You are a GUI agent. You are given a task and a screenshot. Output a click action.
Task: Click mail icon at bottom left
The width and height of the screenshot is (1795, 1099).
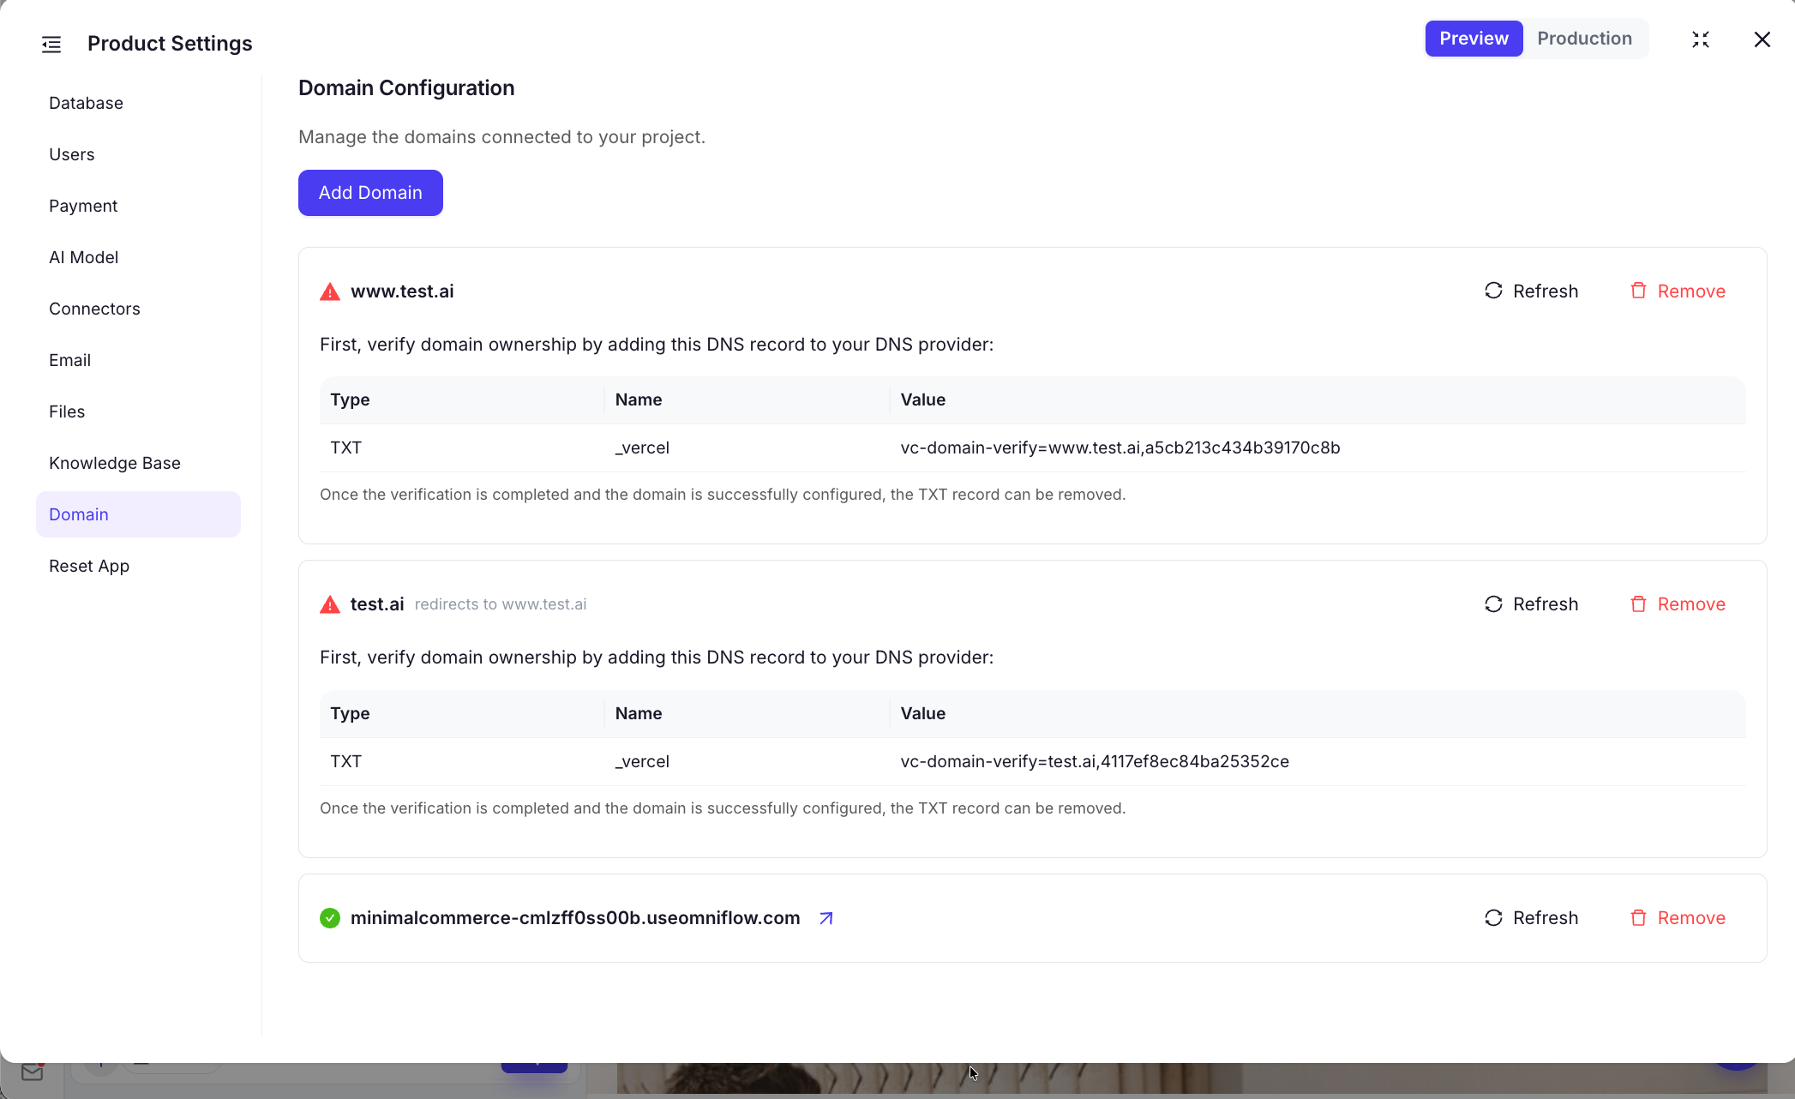[x=33, y=1072]
